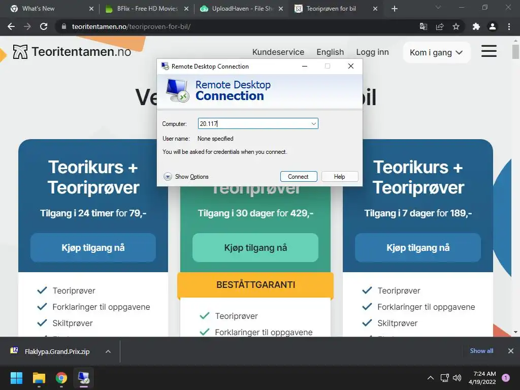Close the downloads bar
Image resolution: width=520 pixels, height=390 pixels.
tap(511, 351)
